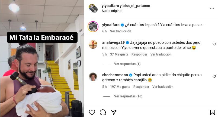Open the three-dot more options menu
This screenshot has width=218, height=117.
[x=212, y=8]
